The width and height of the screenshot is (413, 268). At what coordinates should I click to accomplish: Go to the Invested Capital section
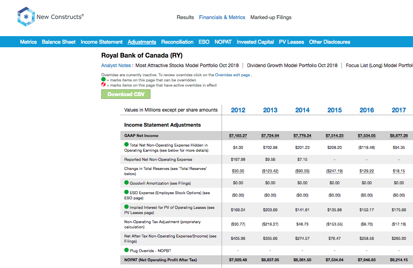pos(255,42)
